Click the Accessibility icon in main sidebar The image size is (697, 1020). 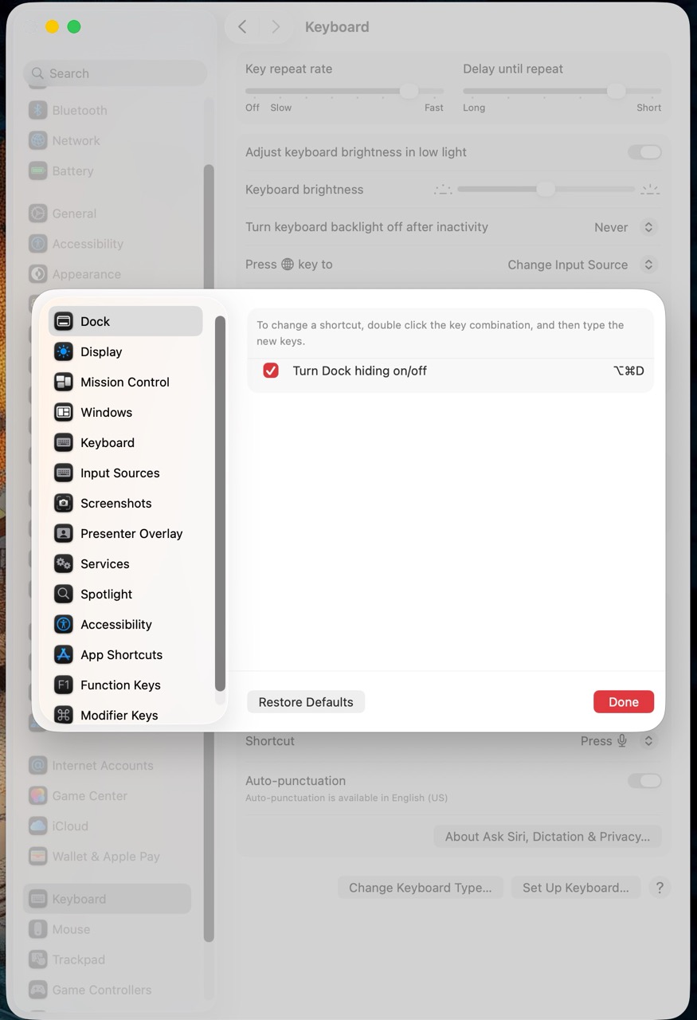(38, 244)
